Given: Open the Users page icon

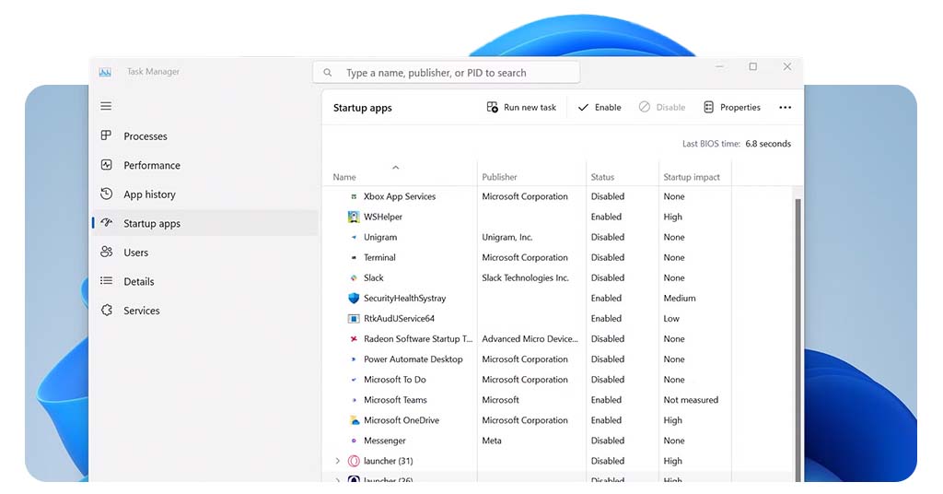Looking at the screenshot, I should pos(106,253).
